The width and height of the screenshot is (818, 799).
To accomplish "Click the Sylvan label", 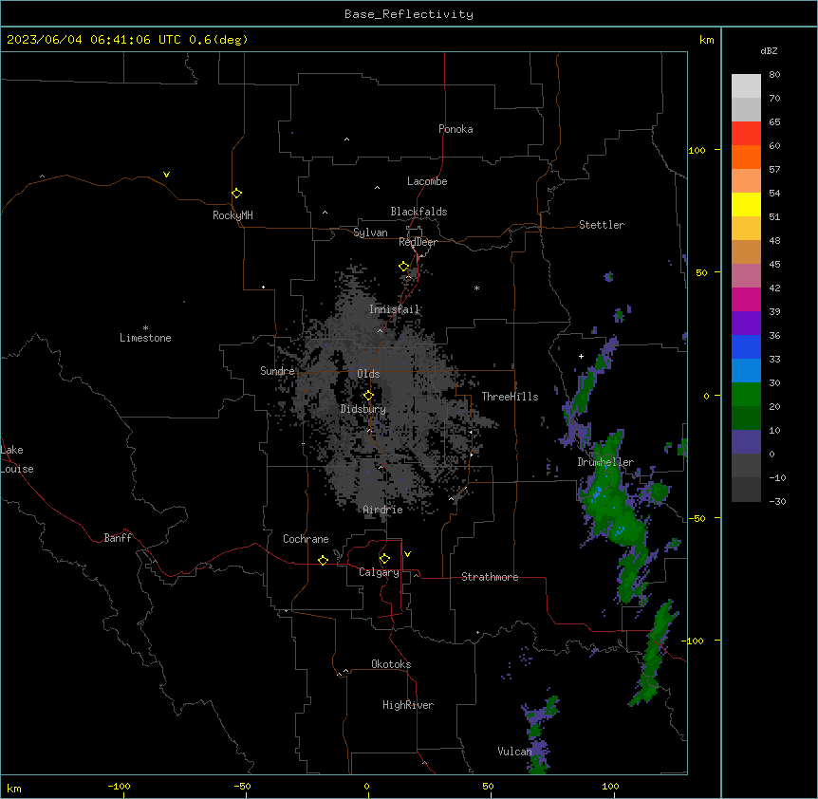I will (x=370, y=232).
